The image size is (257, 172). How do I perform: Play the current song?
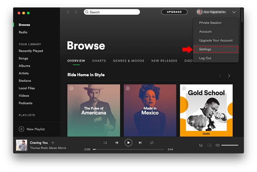pyautogui.click(x=128, y=143)
